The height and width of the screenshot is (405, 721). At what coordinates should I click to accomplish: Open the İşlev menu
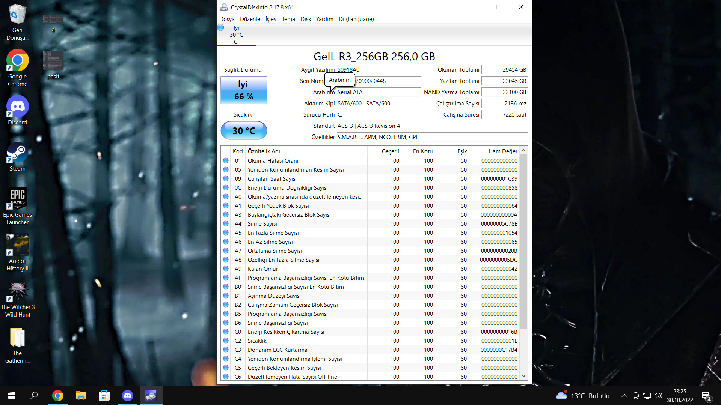click(x=271, y=19)
